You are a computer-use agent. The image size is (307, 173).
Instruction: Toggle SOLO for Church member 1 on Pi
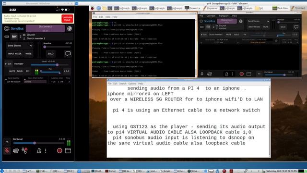tap(236, 35)
